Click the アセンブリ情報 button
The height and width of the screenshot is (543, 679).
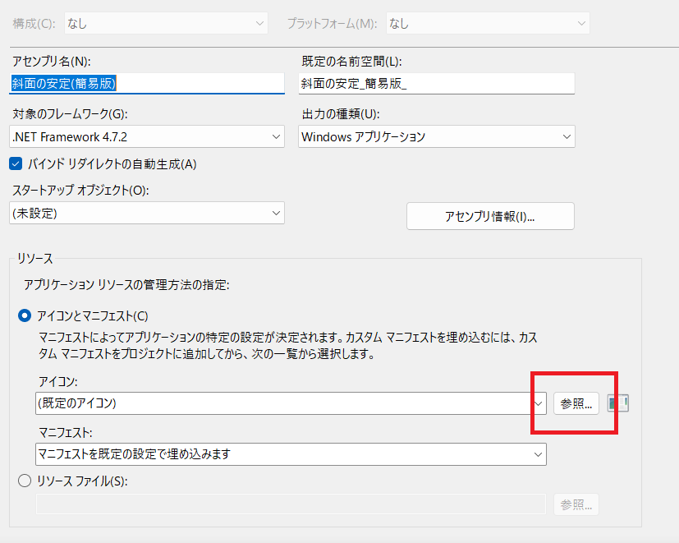(490, 216)
